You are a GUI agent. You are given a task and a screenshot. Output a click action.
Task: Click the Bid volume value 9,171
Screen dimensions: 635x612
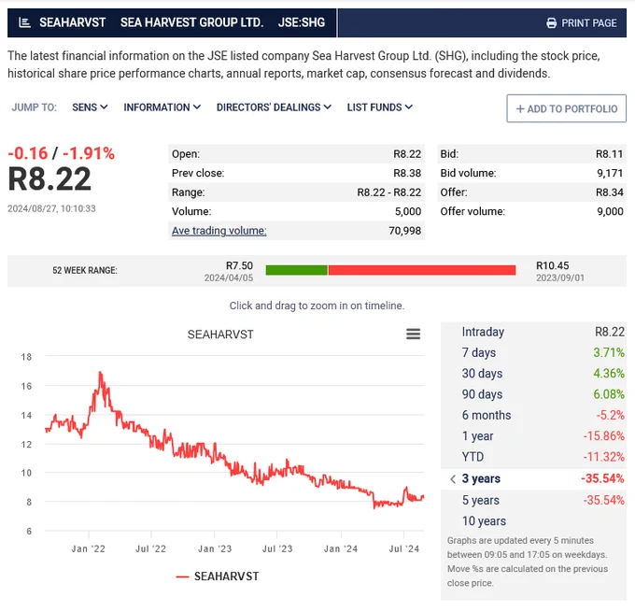click(x=610, y=173)
